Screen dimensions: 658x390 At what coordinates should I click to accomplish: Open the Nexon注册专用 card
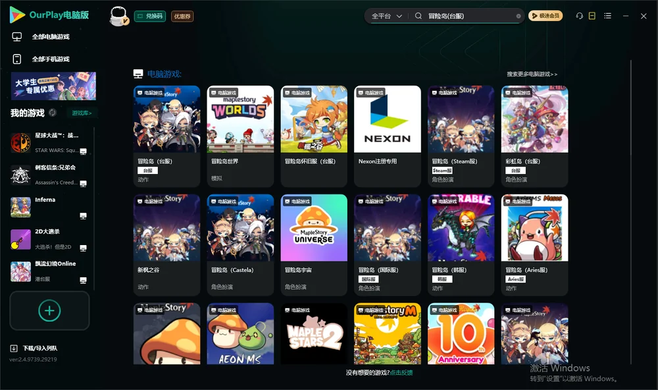388,136
